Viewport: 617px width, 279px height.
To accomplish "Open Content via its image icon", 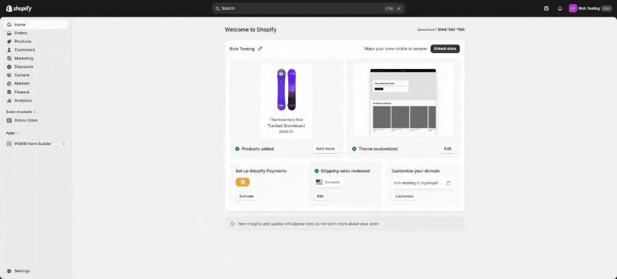I will 9,75.
